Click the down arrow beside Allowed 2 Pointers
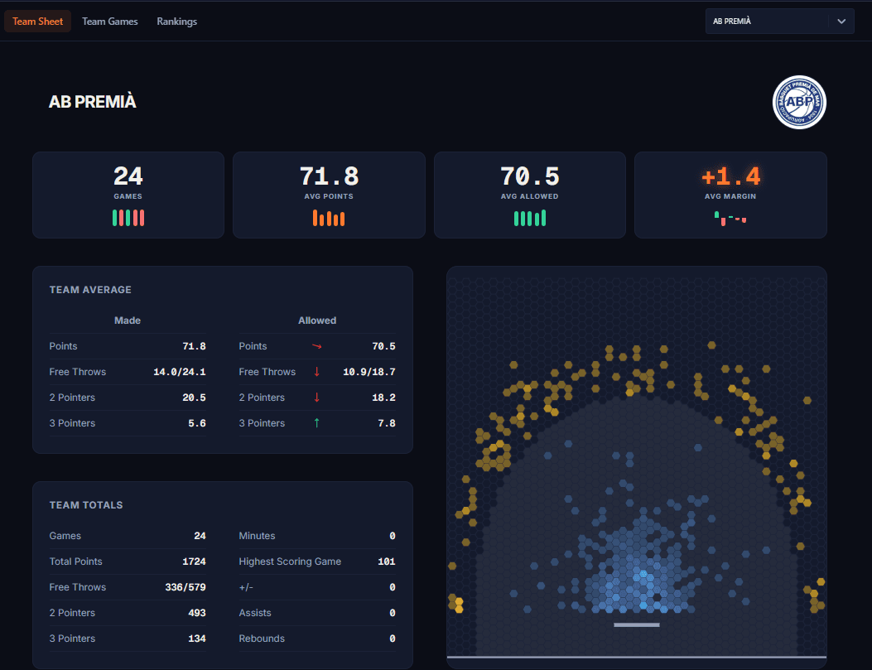Screen dimensions: 872x670 point(316,398)
